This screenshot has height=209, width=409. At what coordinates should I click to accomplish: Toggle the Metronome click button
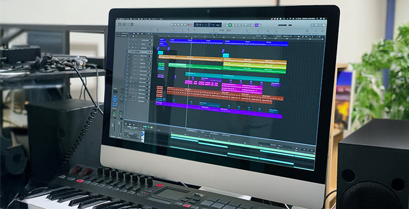[260, 25]
